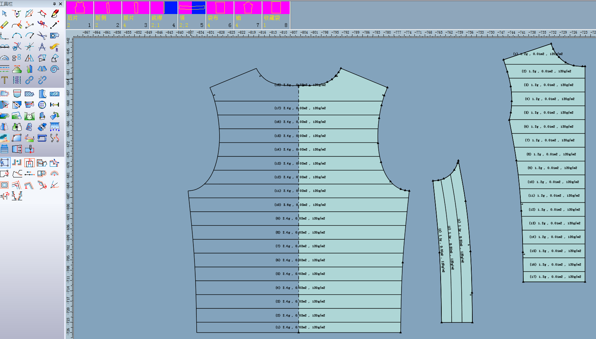Select the T text annotation tool
This screenshot has height=339, width=596.
click(5, 79)
